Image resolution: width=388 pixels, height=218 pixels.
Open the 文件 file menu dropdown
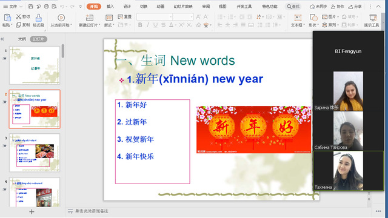click(13, 7)
